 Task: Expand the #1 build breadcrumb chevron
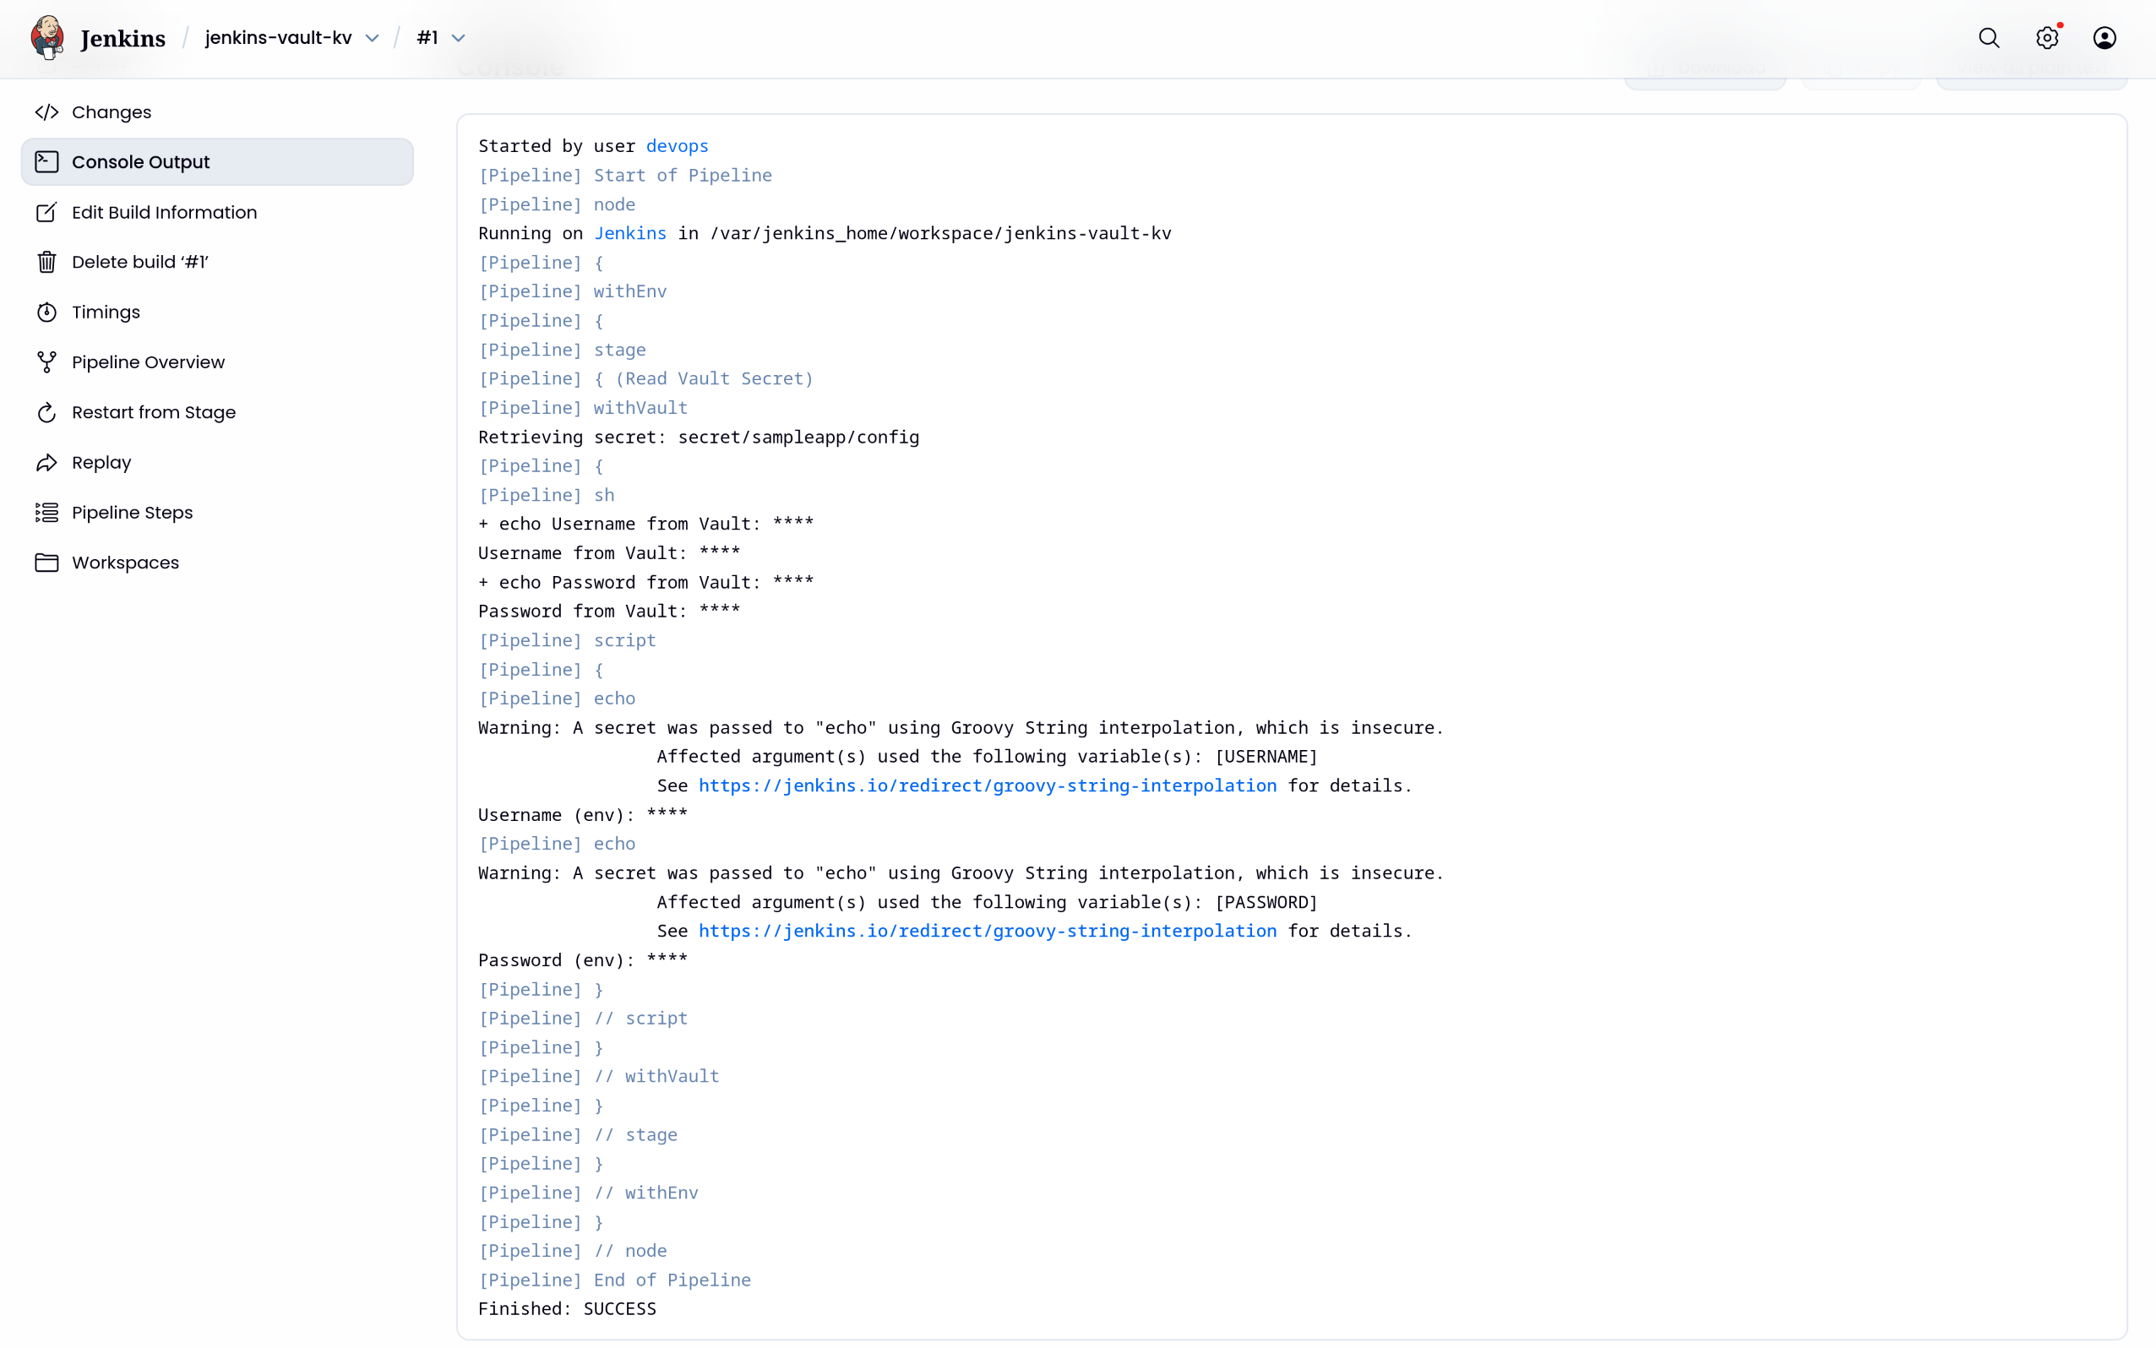click(x=458, y=38)
